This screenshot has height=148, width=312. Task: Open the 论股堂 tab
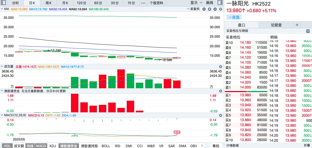pos(276,25)
